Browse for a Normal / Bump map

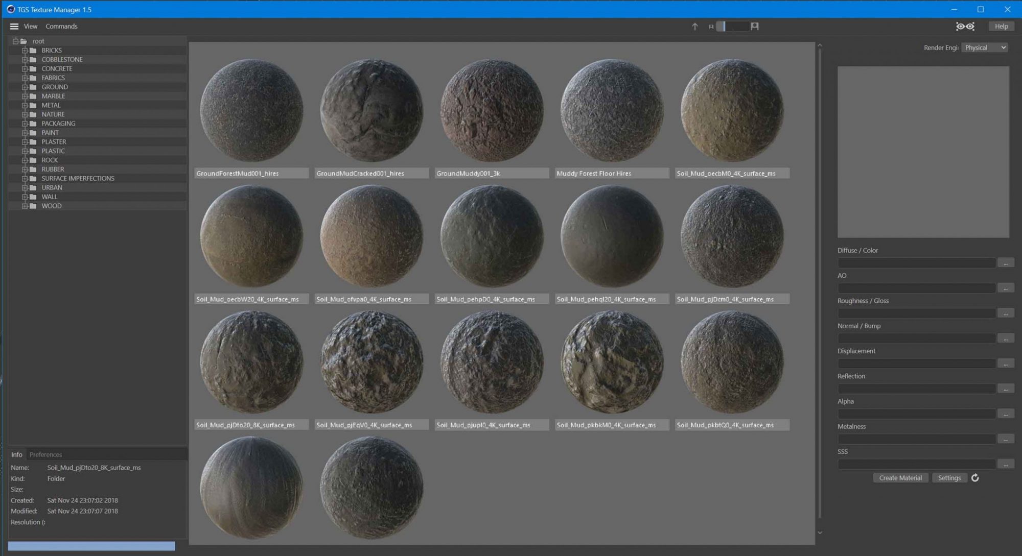coord(1005,338)
